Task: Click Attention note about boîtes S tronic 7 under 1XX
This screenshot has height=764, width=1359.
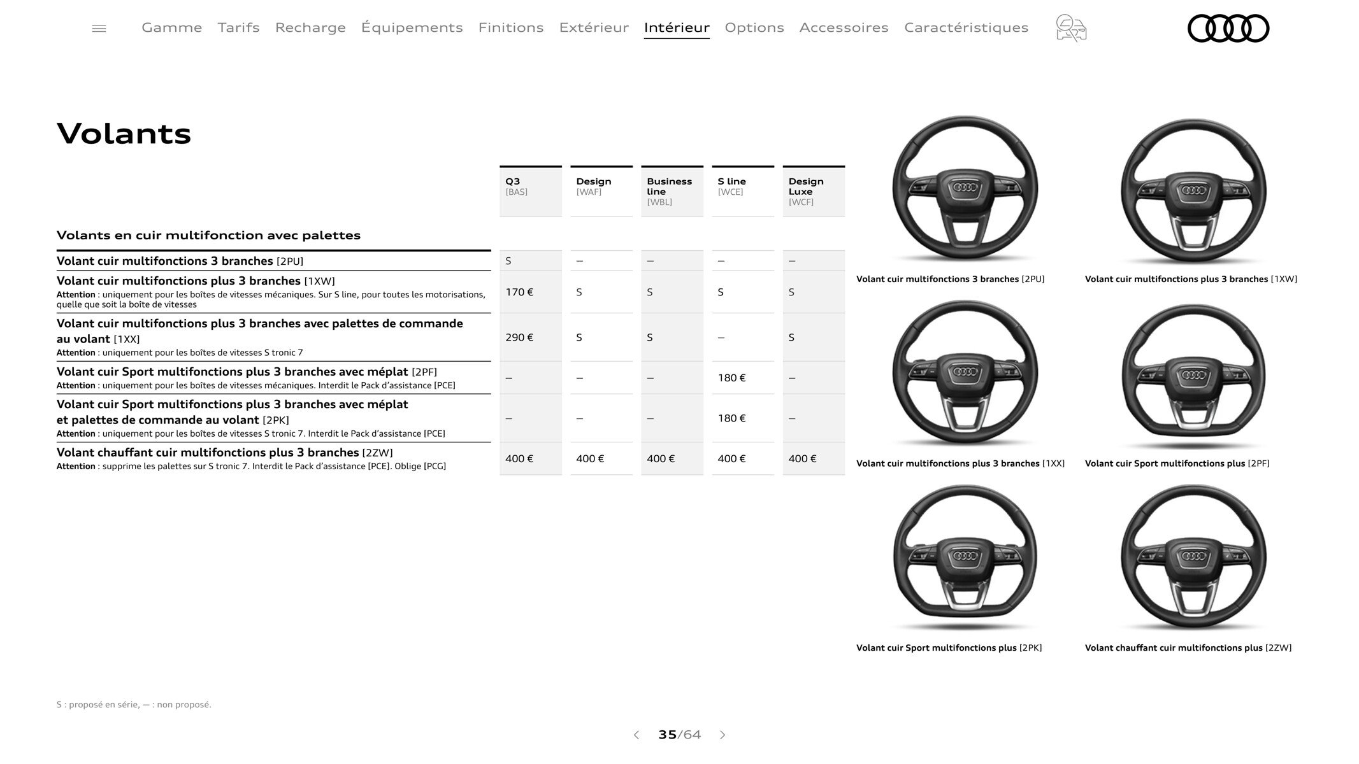Action: point(180,353)
